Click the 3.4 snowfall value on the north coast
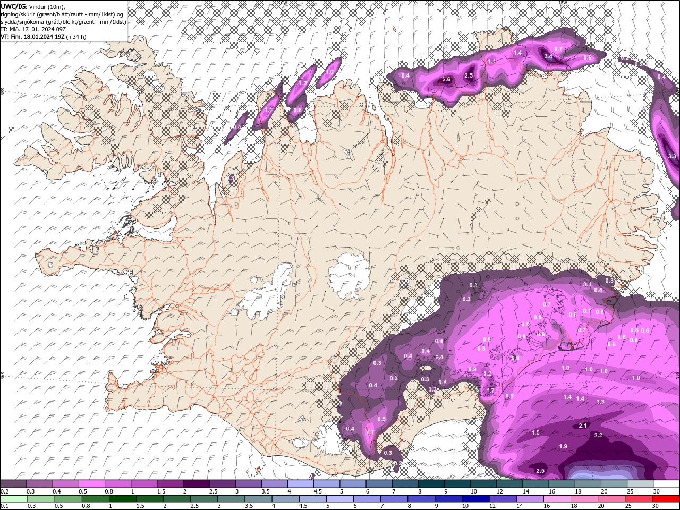 pos(549,57)
